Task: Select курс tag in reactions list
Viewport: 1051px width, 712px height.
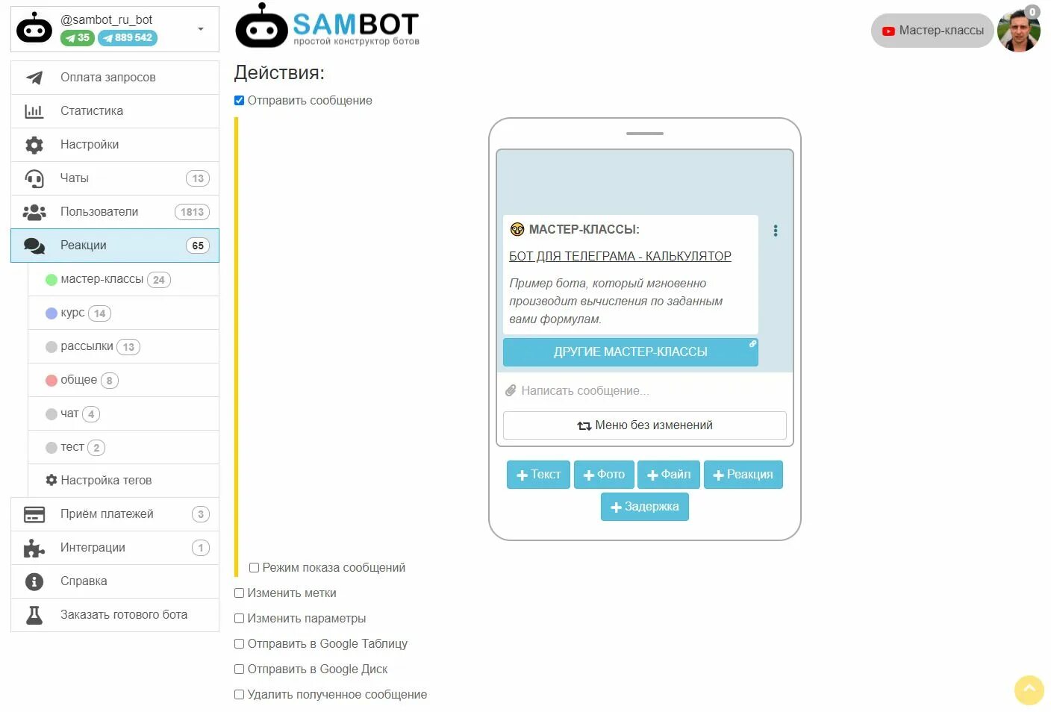Action: pyautogui.click(x=123, y=313)
